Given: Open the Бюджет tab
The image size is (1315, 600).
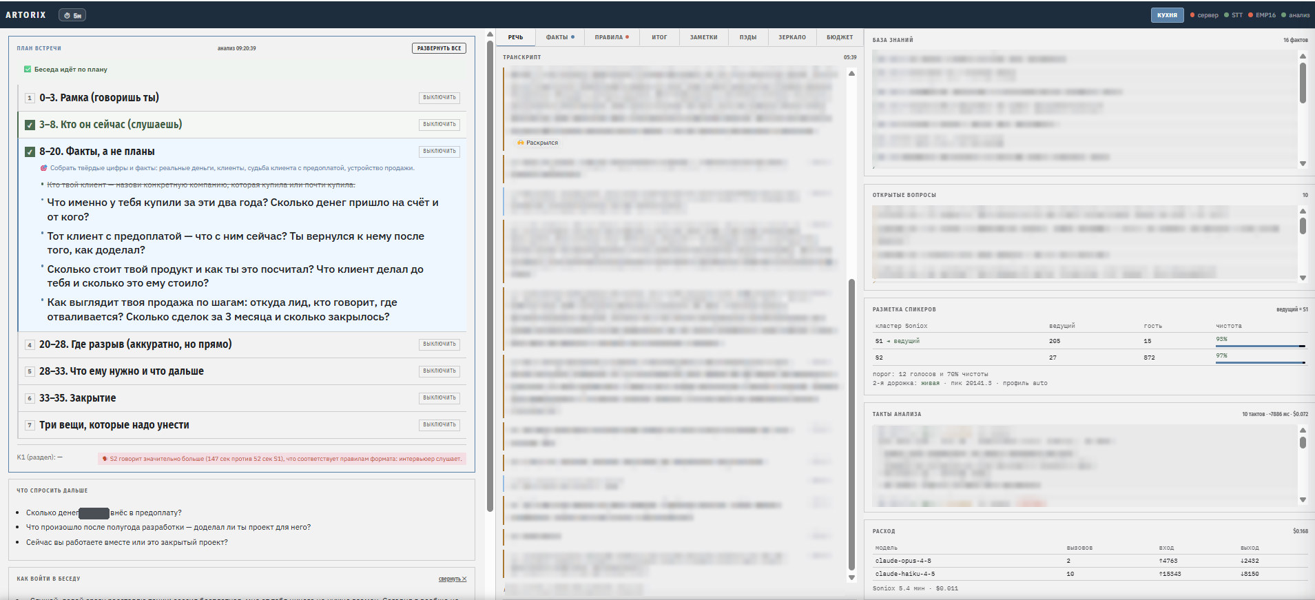Looking at the screenshot, I should tap(840, 37).
